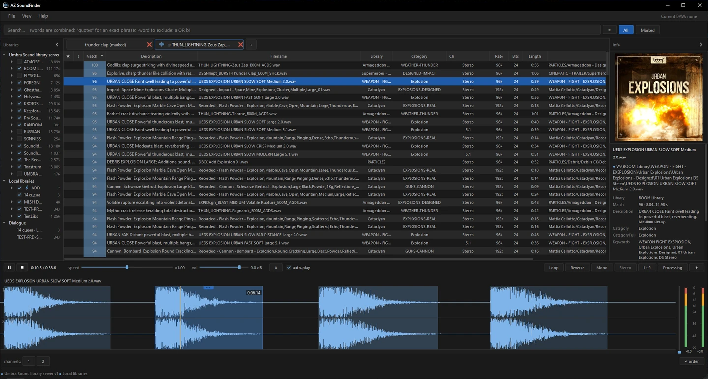Open the selection handle dots on waveform

[x=208, y=287]
